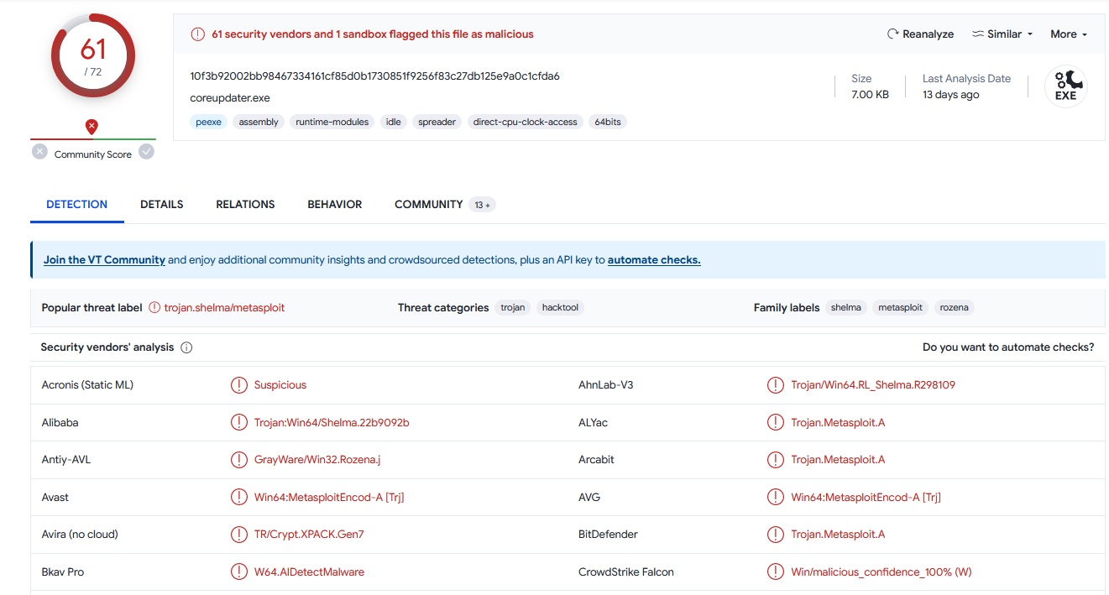Click the 61 / 72 detection score gauge

pyautogui.click(x=92, y=55)
